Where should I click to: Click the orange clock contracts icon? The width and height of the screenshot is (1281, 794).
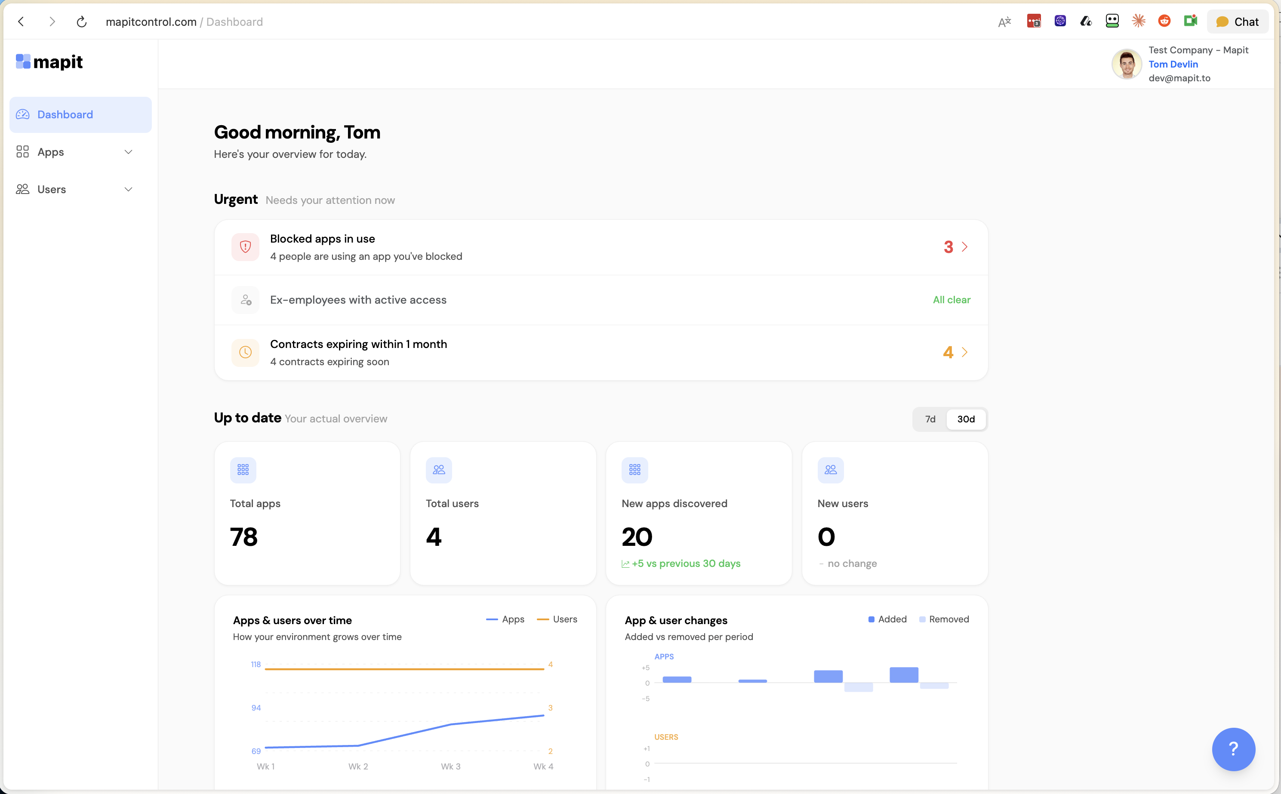tap(245, 352)
